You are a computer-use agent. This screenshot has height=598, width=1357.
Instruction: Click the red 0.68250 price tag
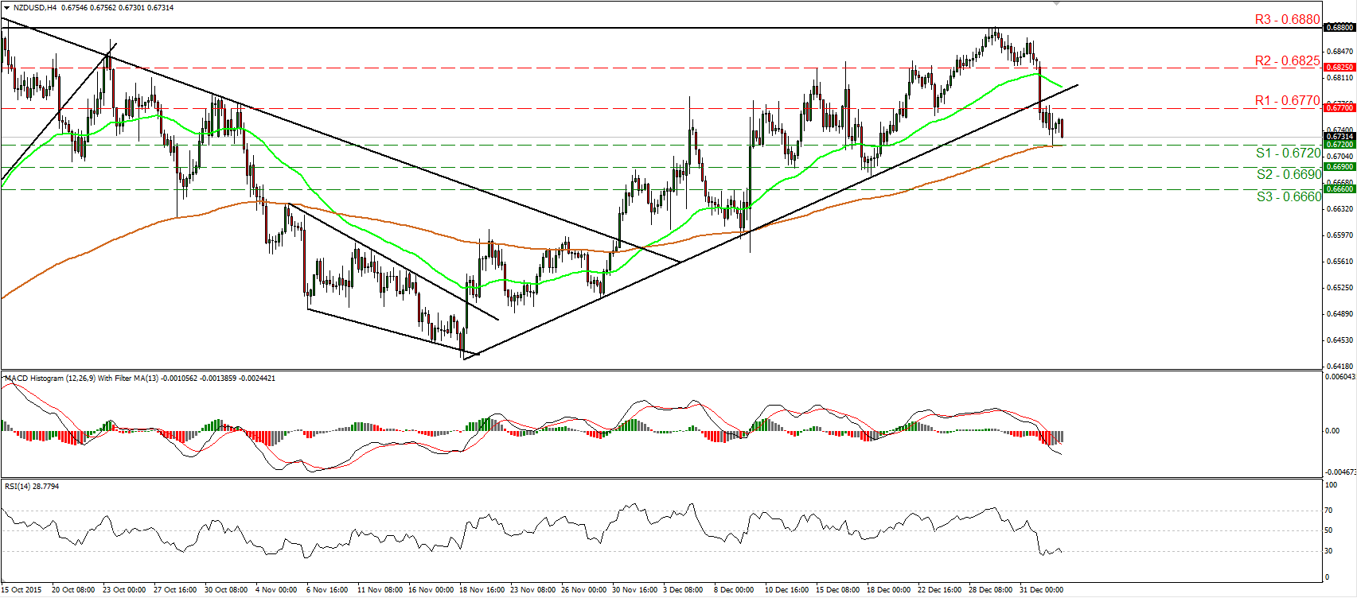[x=1339, y=68]
